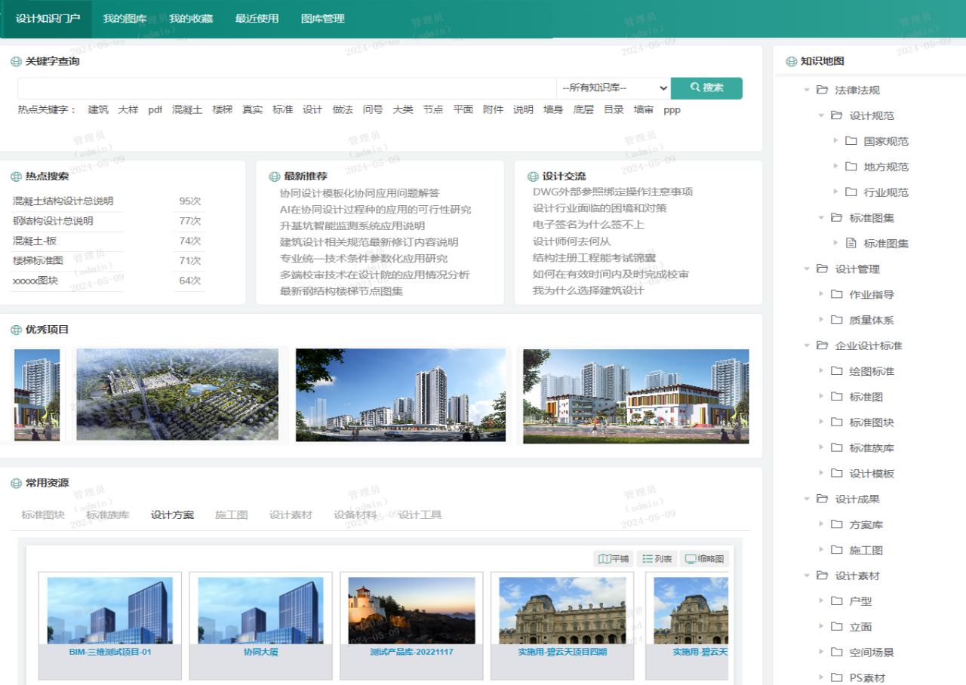Switch to the 施工图 resource tab
This screenshot has width=966, height=685.
(231, 515)
